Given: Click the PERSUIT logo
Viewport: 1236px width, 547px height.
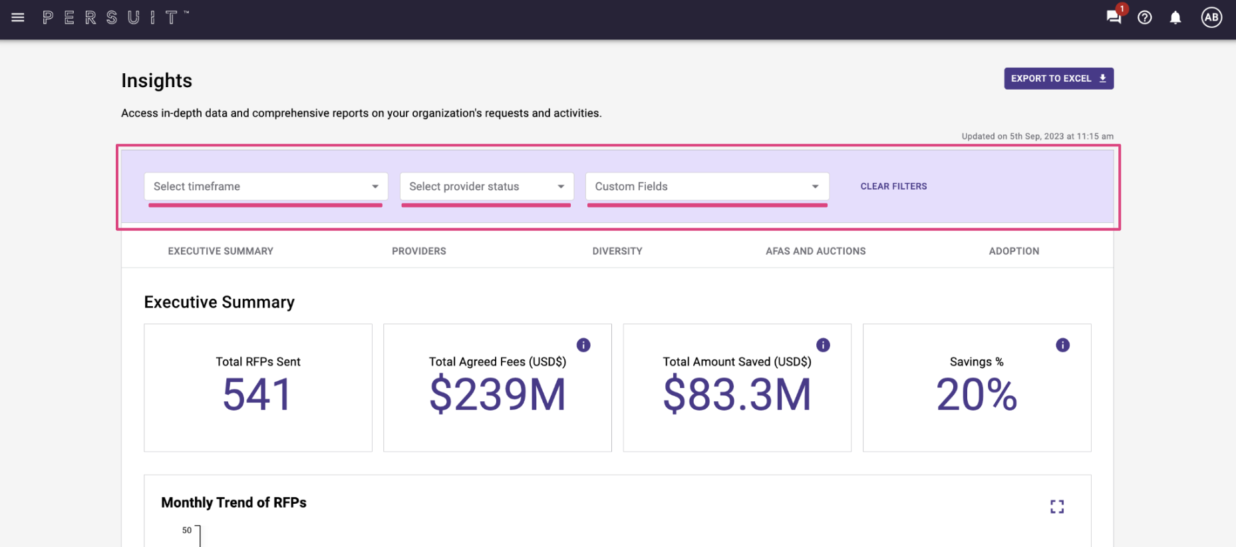Looking at the screenshot, I should (115, 17).
